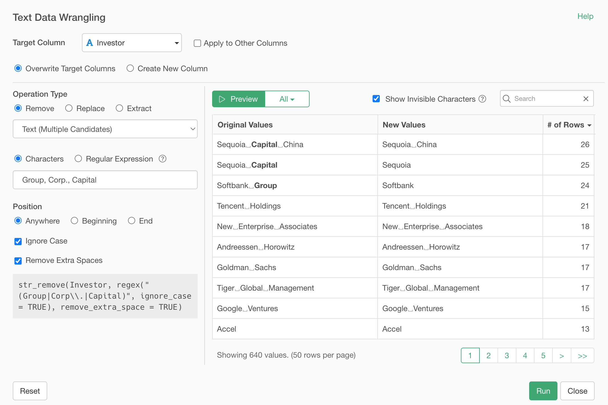Uncheck Ignore Case option
The image size is (608, 405).
pyautogui.click(x=18, y=241)
